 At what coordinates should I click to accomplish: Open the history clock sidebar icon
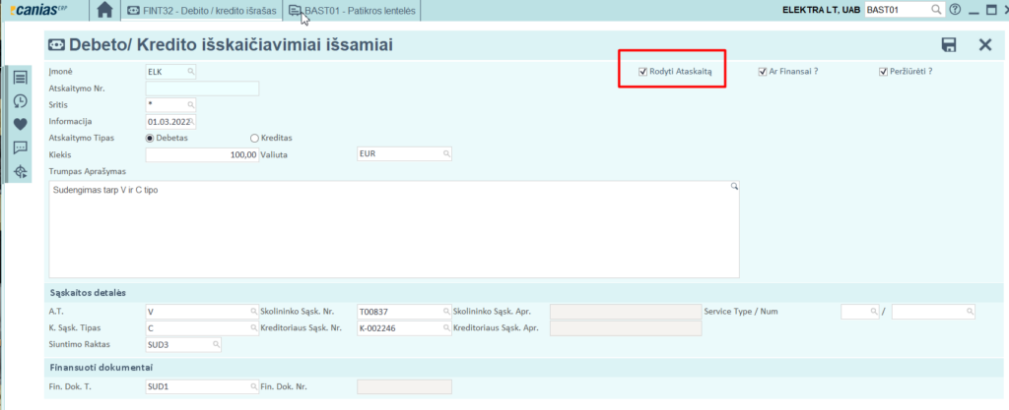tap(20, 101)
